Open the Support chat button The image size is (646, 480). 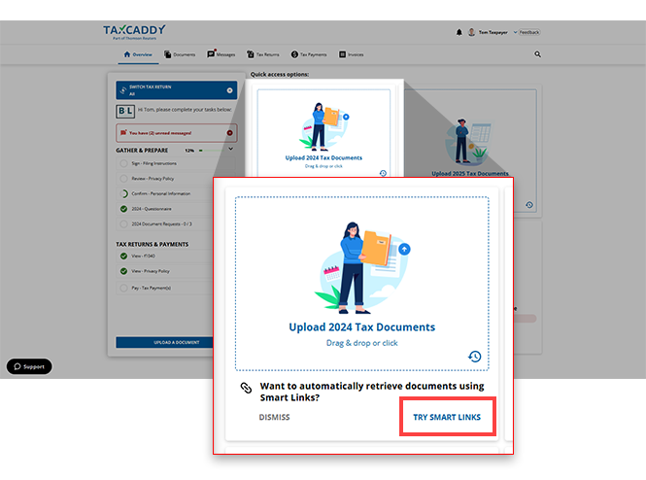[29, 366]
